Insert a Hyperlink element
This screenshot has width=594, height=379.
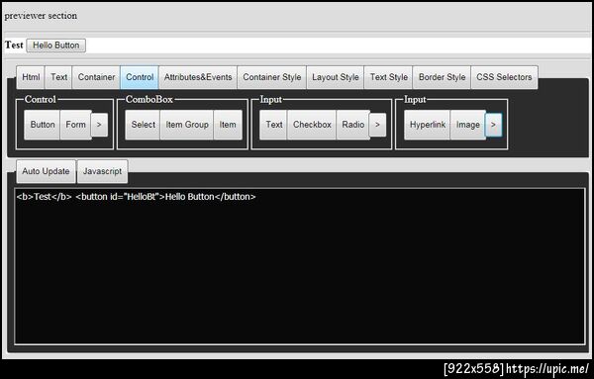point(428,125)
